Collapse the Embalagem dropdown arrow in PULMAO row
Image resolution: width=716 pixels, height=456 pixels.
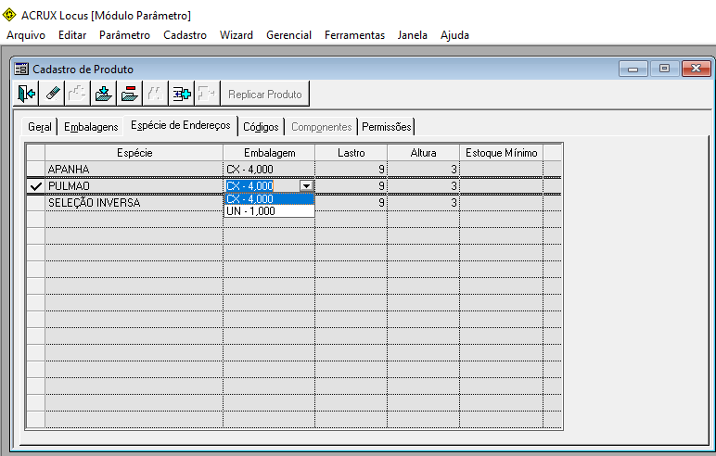click(x=306, y=185)
